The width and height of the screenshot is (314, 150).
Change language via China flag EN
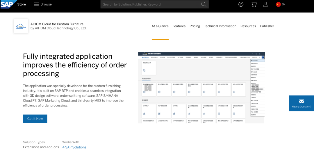(x=280, y=4)
